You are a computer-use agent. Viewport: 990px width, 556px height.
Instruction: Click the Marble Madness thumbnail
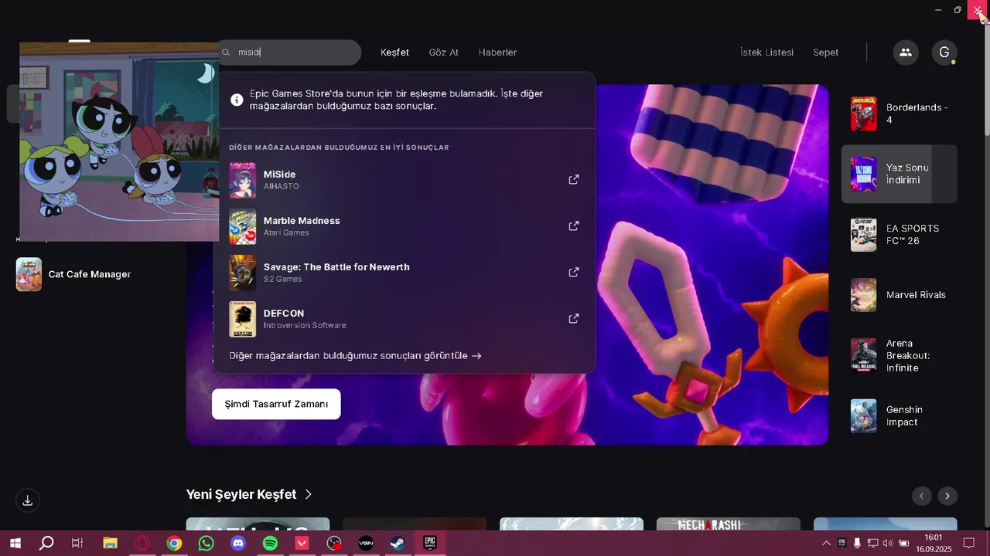tap(243, 226)
